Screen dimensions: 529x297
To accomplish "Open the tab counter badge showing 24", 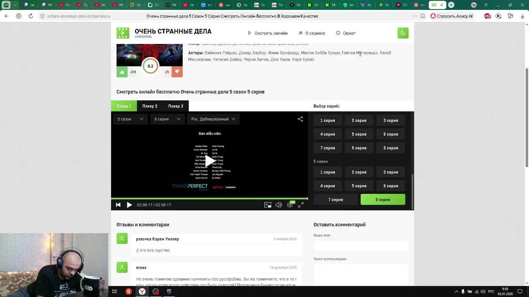I will 6,5.
